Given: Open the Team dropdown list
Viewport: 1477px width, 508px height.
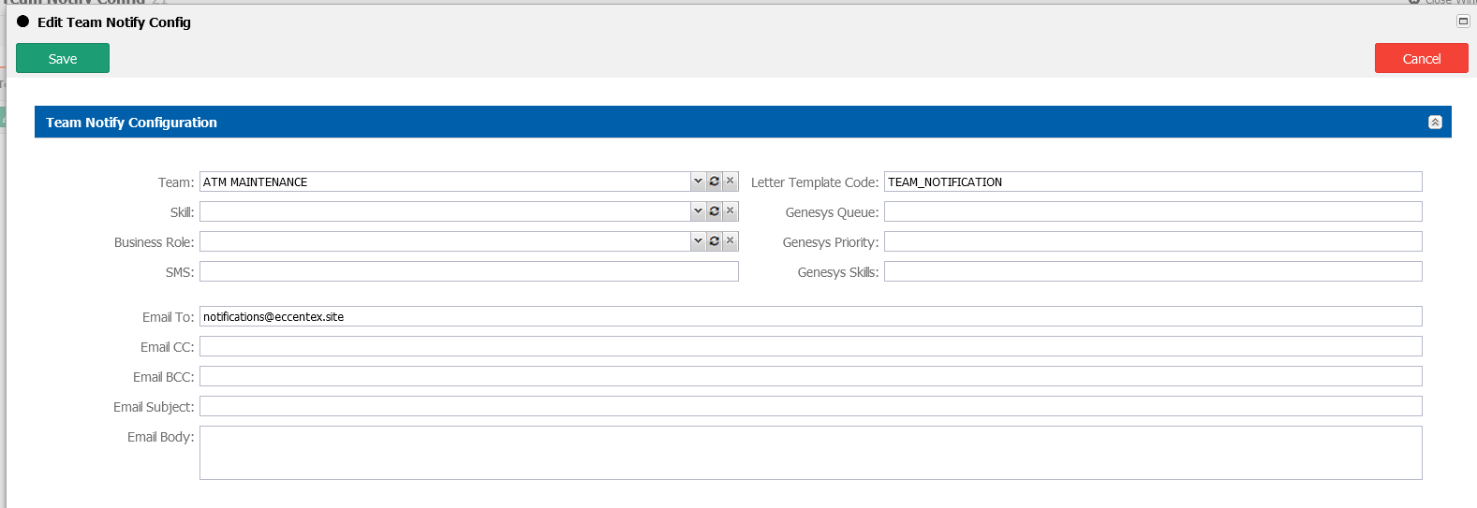Looking at the screenshot, I should click(698, 181).
